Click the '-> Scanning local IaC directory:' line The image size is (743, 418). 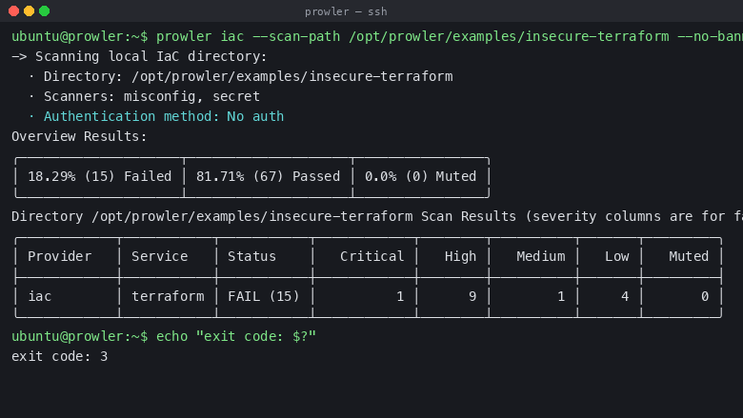click(139, 56)
